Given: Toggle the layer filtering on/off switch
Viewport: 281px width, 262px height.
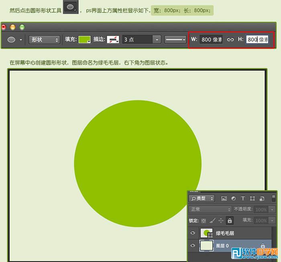Looking at the screenshot, I should click(x=273, y=198).
